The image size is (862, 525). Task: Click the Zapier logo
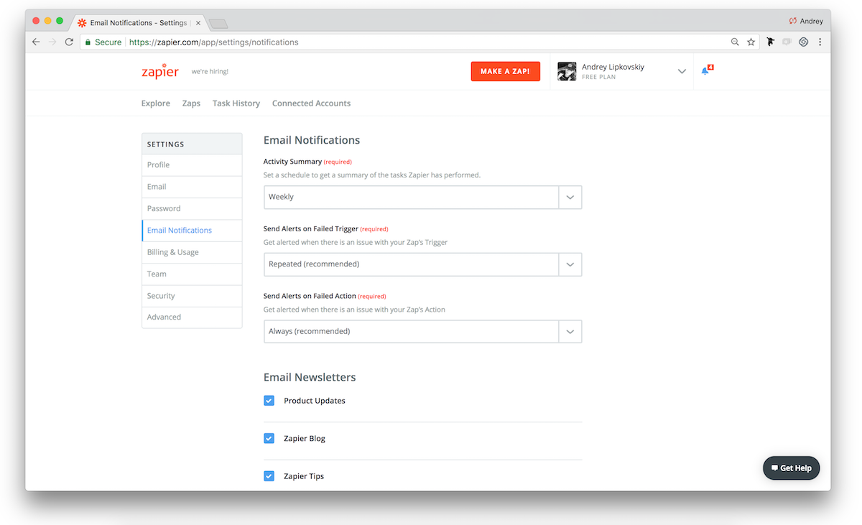160,71
